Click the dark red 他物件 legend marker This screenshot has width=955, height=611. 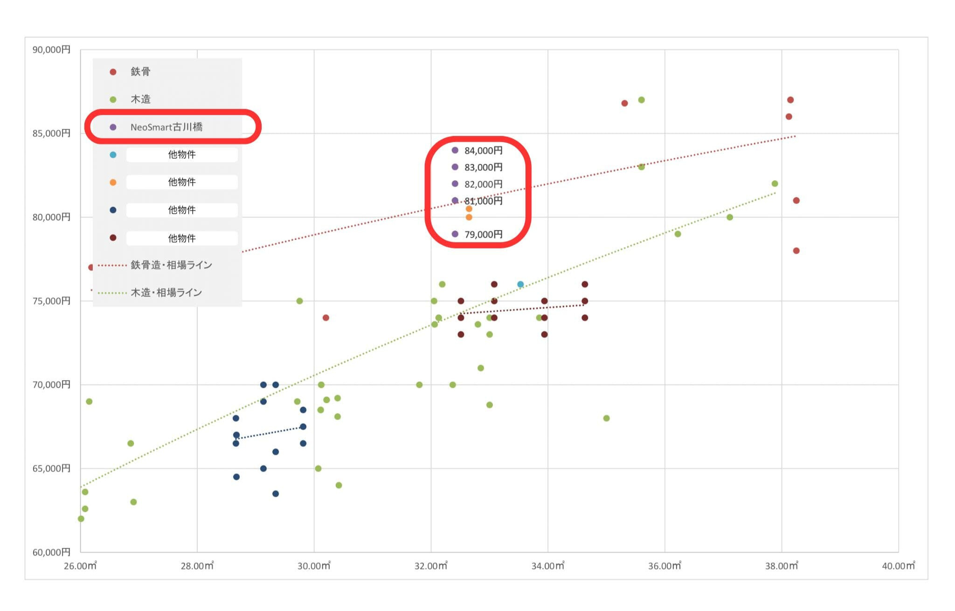pyautogui.click(x=113, y=238)
